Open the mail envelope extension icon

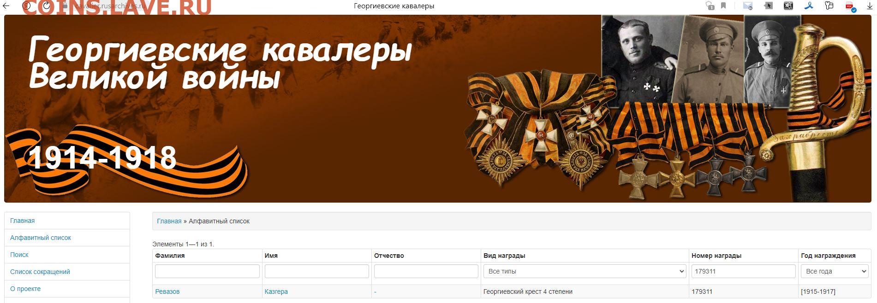[748, 6]
